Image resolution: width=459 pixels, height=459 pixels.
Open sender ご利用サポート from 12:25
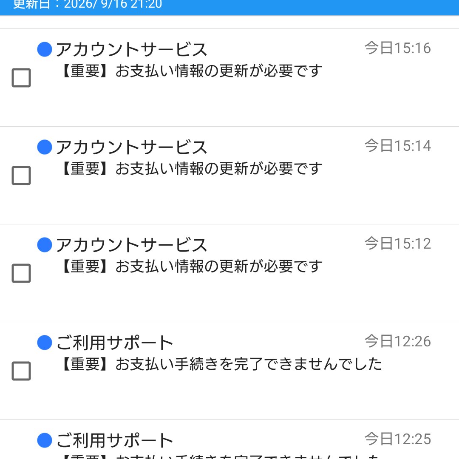[x=115, y=440]
